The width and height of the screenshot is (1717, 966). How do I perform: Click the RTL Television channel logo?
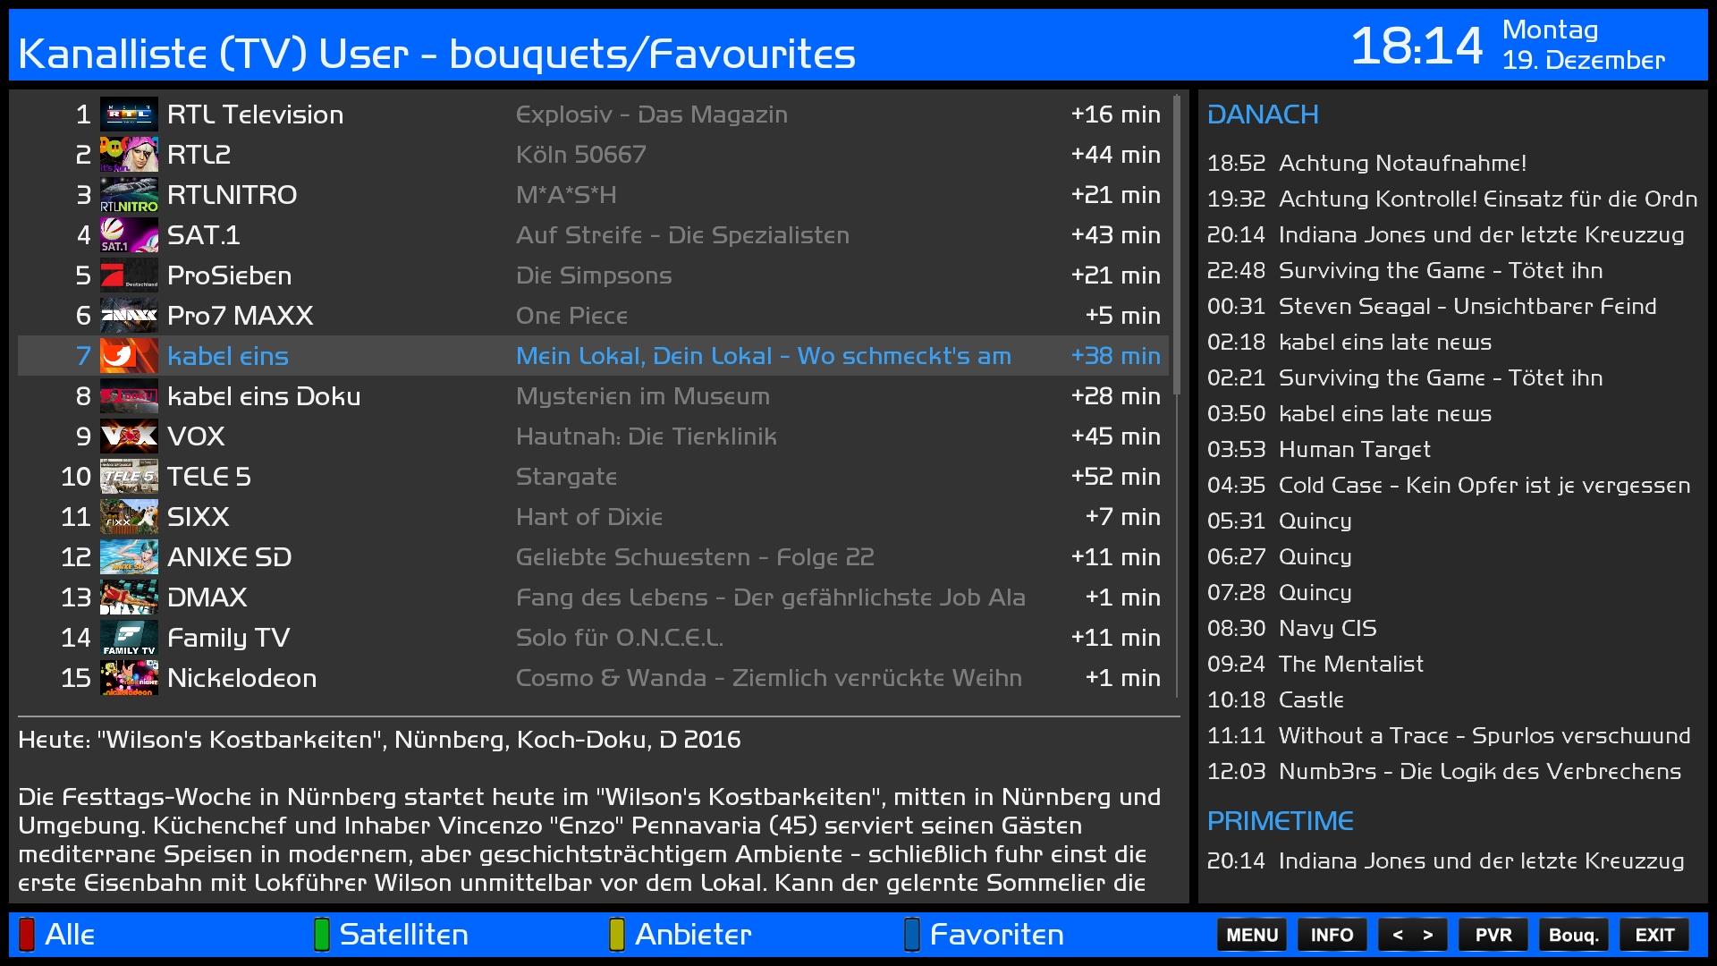(129, 114)
